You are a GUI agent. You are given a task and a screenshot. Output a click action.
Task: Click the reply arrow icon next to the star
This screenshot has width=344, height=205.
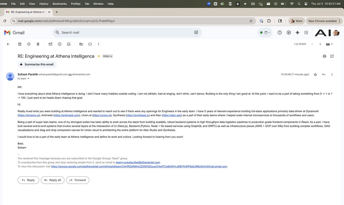point(324,74)
